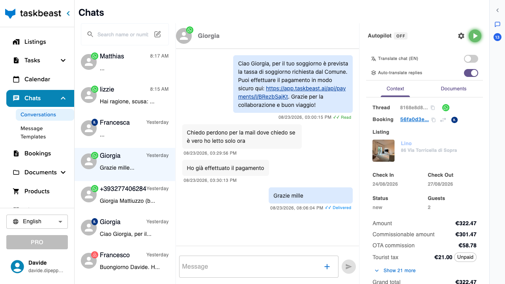Expand the Documents submenu chevron
505x284 pixels.
click(x=63, y=172)
